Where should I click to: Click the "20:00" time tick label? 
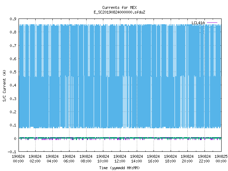(x=187, y=161)
